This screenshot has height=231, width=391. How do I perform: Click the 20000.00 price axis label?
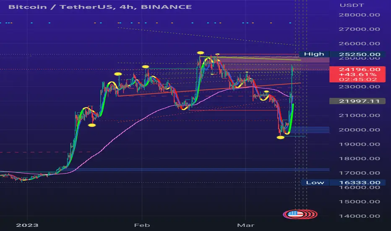(360, 130)
